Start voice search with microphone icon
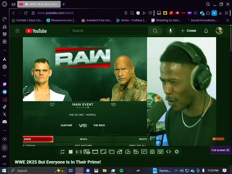Screen dimensions: 232x174 click(170, 31)
